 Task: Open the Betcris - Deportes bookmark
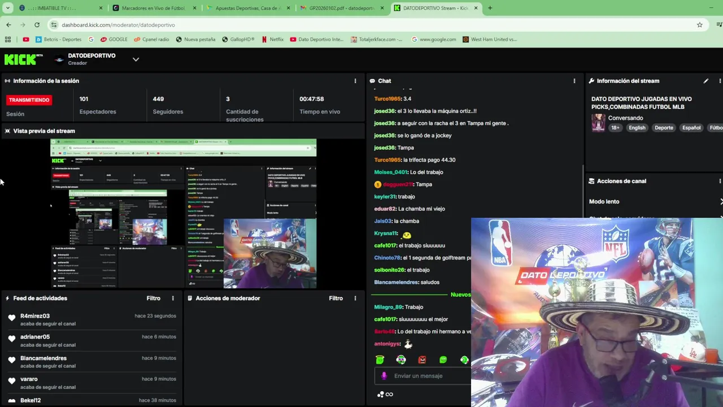(59, 40)
